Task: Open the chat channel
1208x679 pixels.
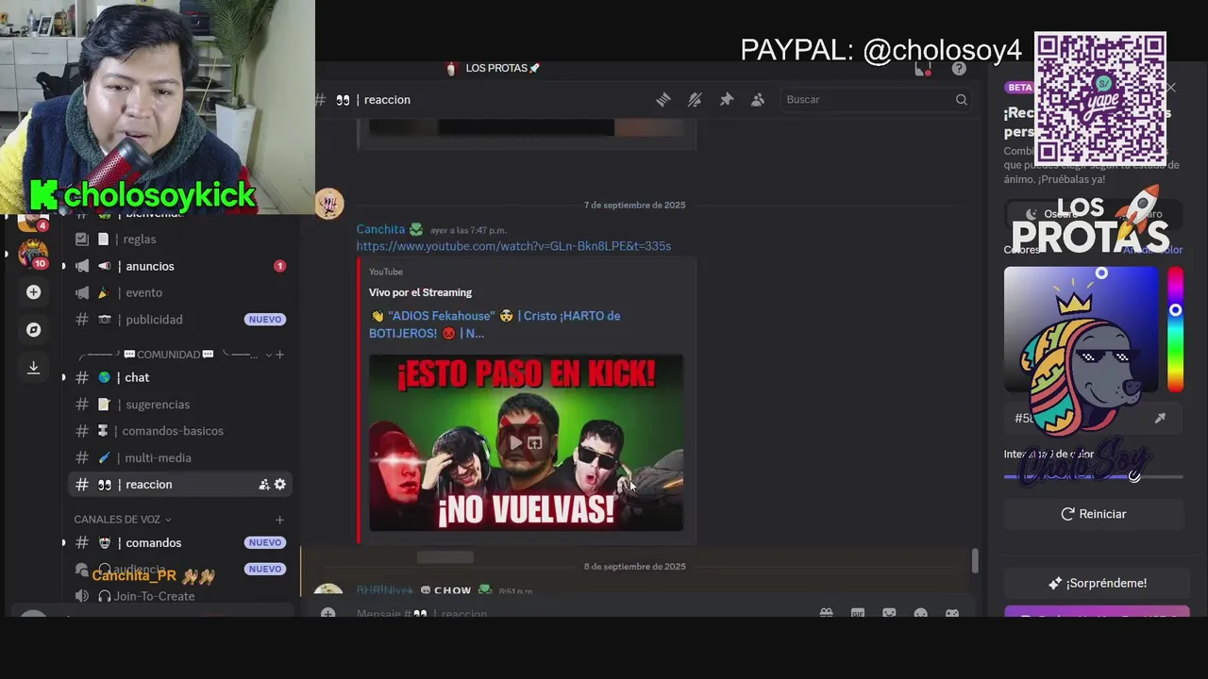Action: tap(179, 377)
